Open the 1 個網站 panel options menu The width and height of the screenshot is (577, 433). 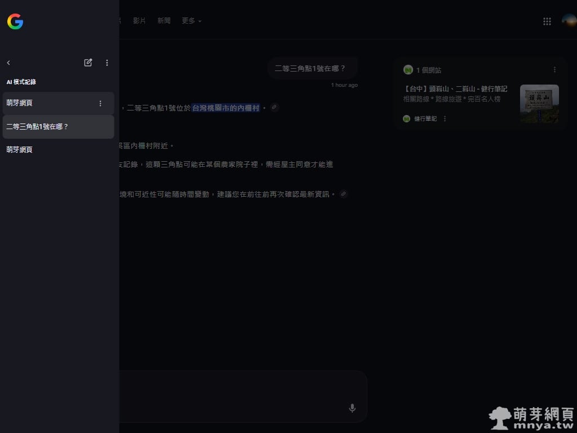click(x=554, y=70)
